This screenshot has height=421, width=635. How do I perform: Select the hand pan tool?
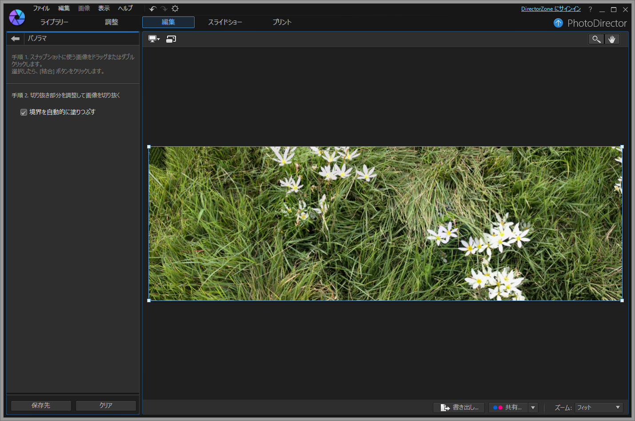[x=612, y=39]
